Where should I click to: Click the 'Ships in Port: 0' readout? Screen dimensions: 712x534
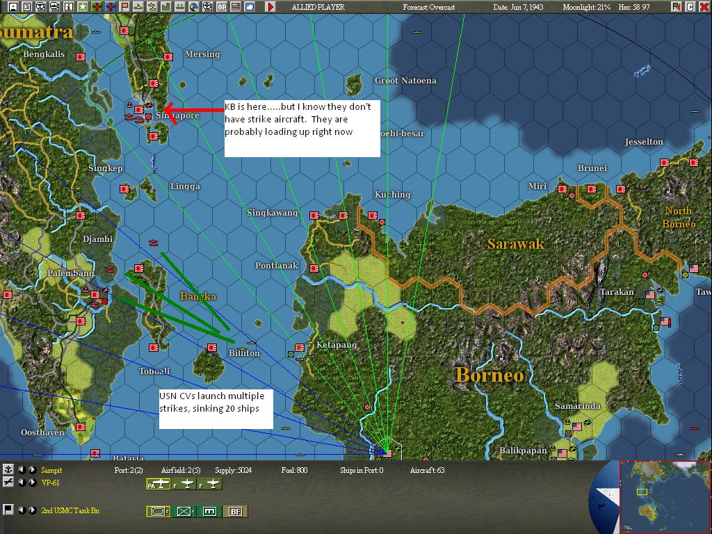point(362,470)
